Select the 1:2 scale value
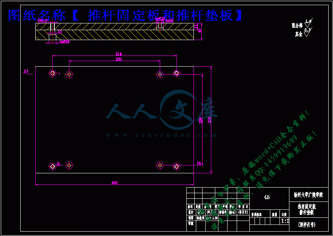The height and width of the screenshot is (236, 333). (285, 221)
